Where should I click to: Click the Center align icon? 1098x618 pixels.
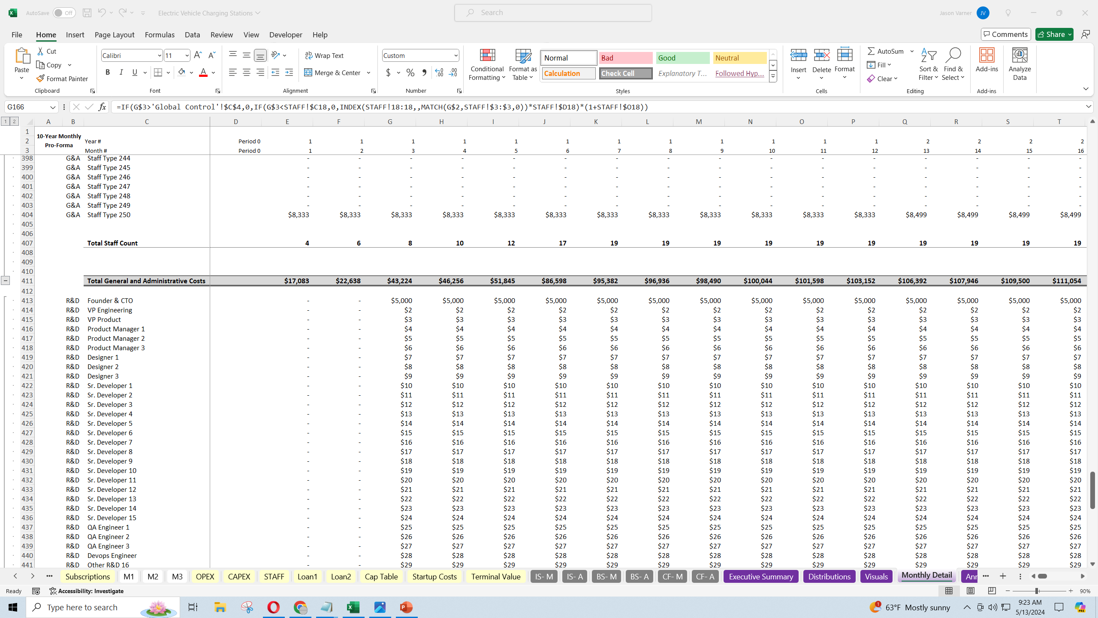[x=247, y=73]
